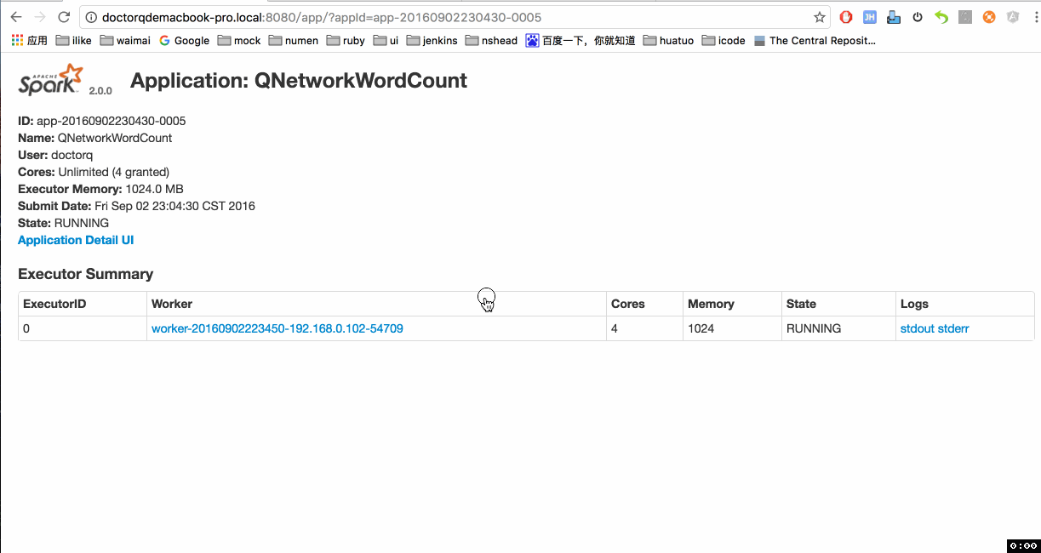Open the red stop-hand adblock extension
1041x553 pixels.
pyautogui.click(x=846, y=17)
